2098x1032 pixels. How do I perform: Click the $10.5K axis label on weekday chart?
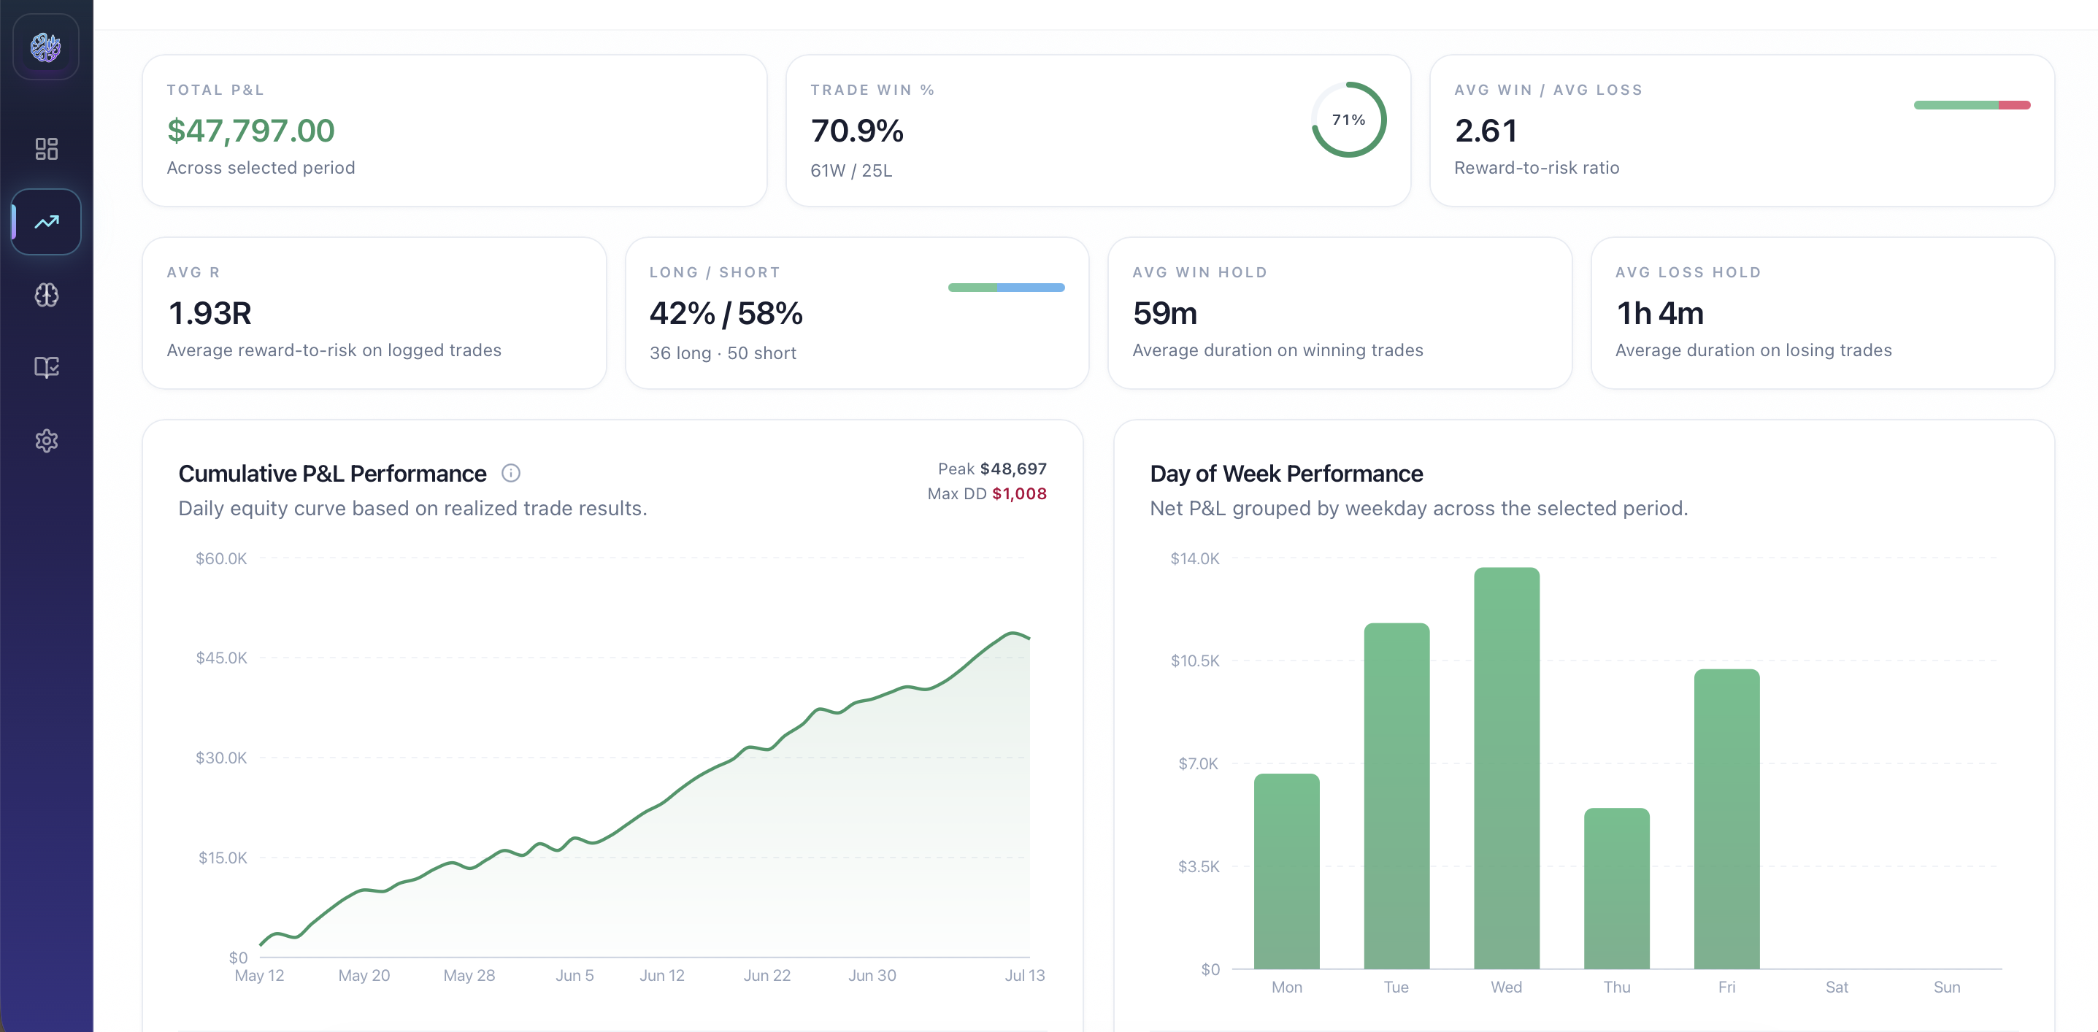[x=1194, y=661]
